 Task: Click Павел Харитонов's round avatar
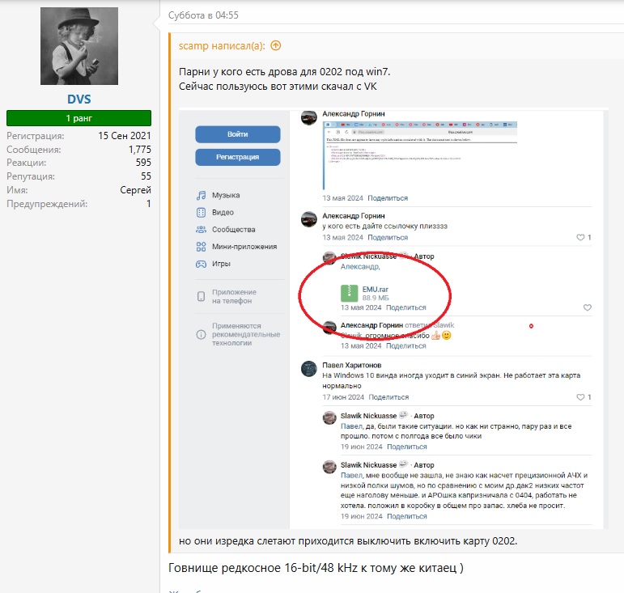(309, 369)
